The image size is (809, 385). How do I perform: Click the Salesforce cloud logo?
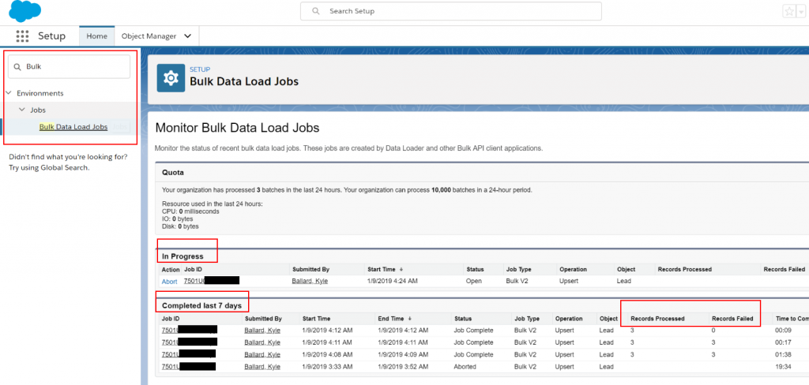pyautogui.click(x=24, y=11)
